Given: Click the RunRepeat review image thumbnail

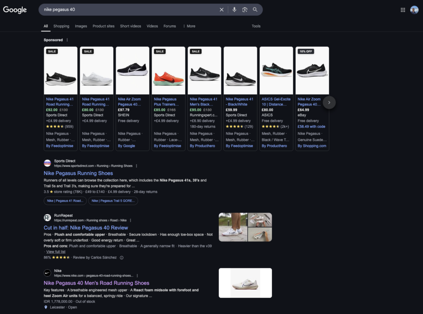Looking at the screenshot, I should click(245, 227).
